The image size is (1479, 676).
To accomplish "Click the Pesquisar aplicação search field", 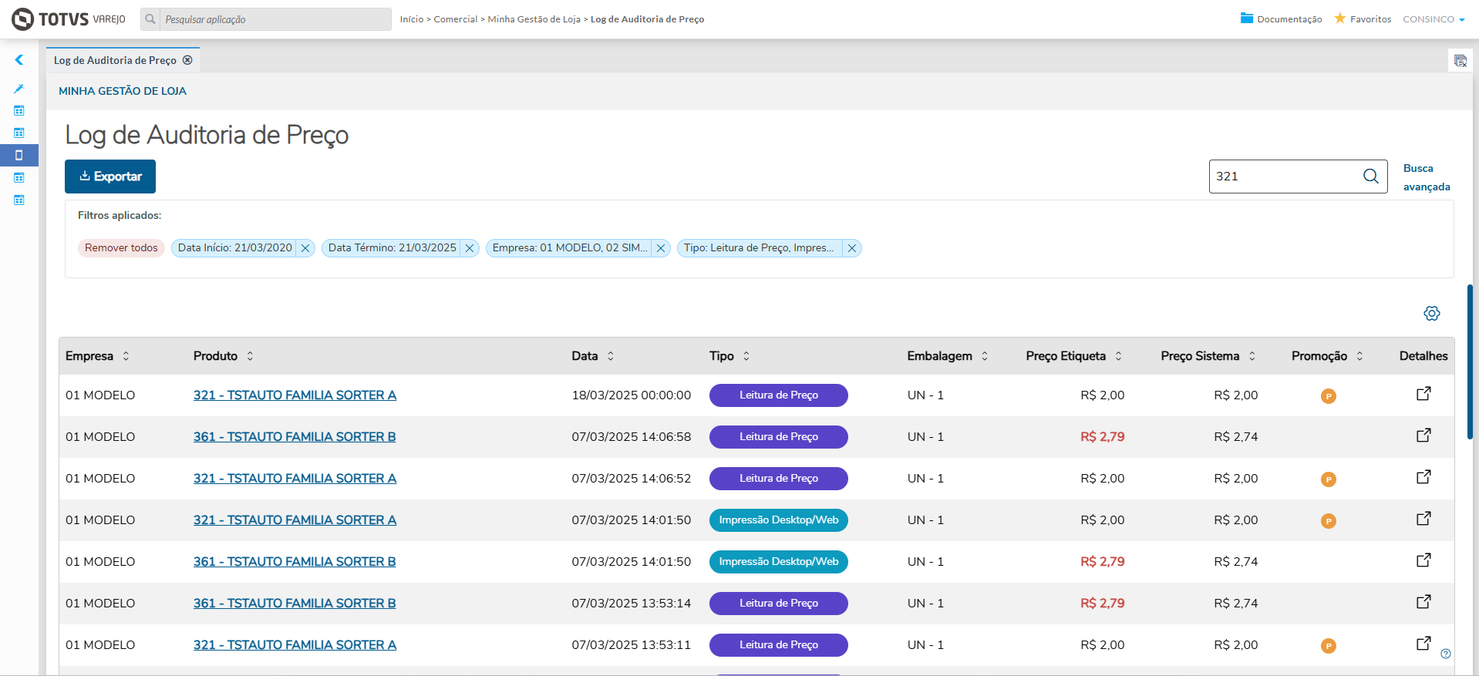I will tap(275, 19).
